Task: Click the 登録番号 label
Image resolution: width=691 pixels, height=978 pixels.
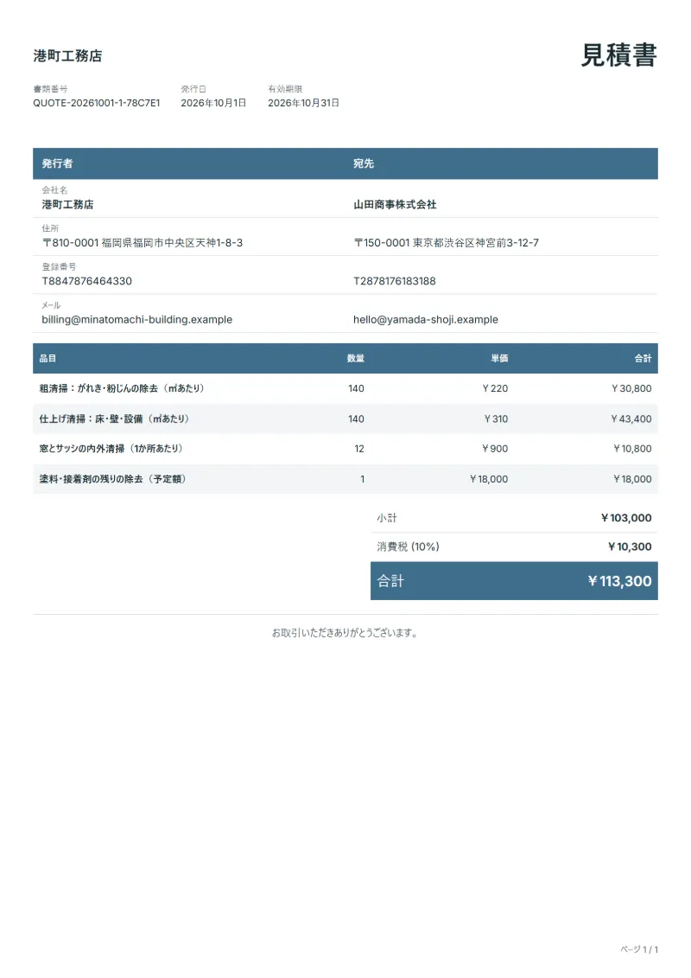Action: [x=60, y=266]
